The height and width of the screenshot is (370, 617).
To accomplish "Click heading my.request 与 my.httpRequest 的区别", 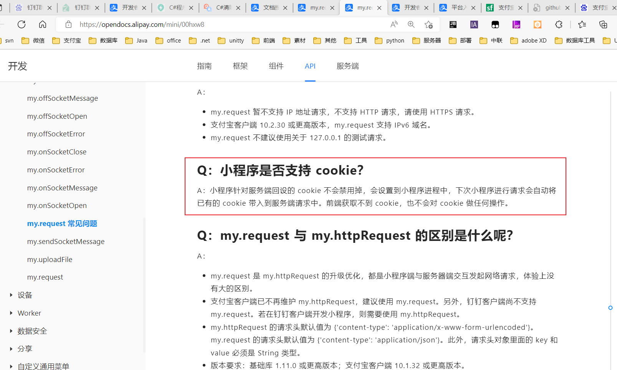I will (355, 236).
